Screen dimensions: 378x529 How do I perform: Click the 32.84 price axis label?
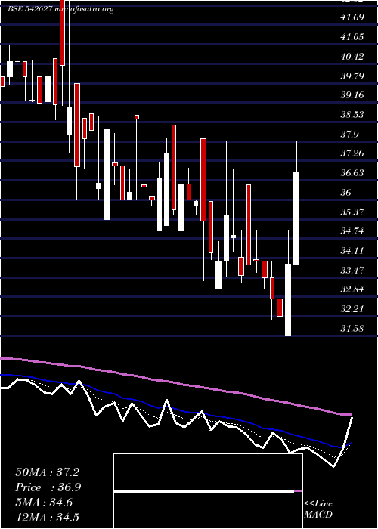(352, 289)
